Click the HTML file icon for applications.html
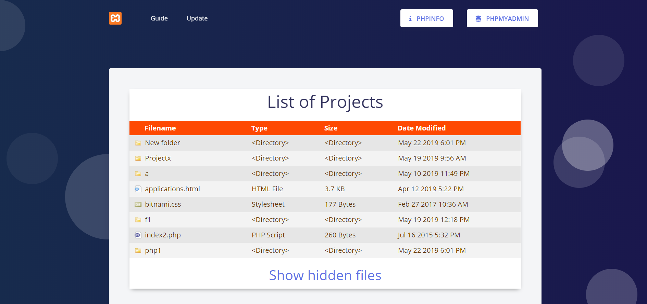This screenshot has height=304, width=647. tap(138, 189)
